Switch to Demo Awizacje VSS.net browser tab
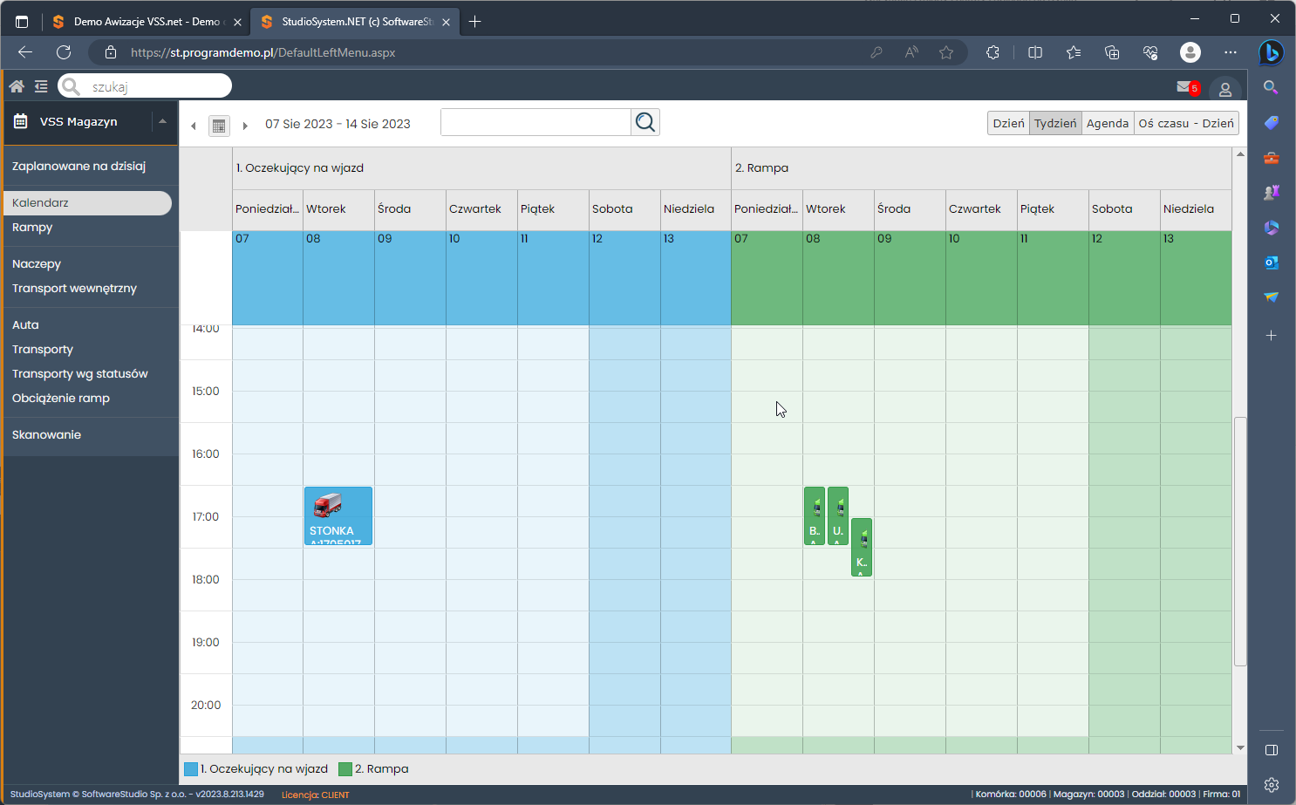 pos(146,22)
